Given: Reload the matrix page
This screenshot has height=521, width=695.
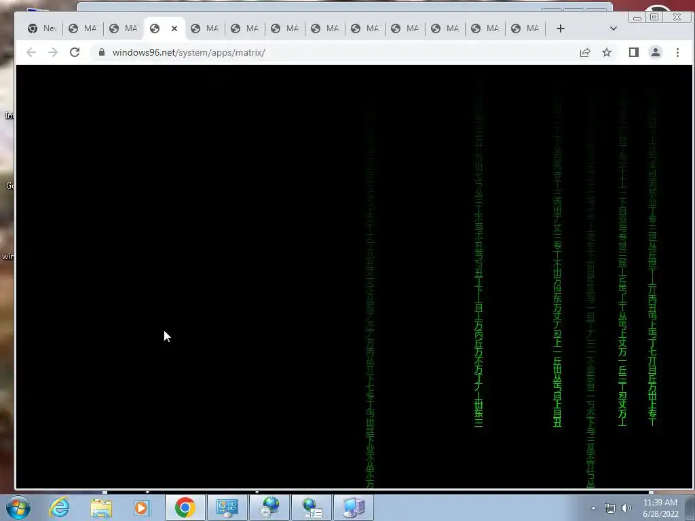Looking at the screenshot, I should click(75, 52).
